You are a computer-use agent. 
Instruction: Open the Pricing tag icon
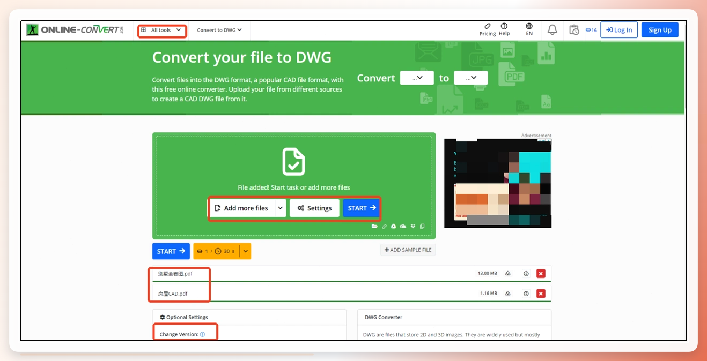(487, 26)
